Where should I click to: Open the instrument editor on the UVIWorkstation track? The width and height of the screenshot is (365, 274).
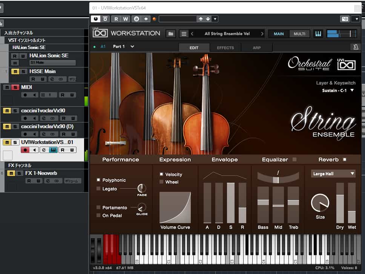coord(53,150)
